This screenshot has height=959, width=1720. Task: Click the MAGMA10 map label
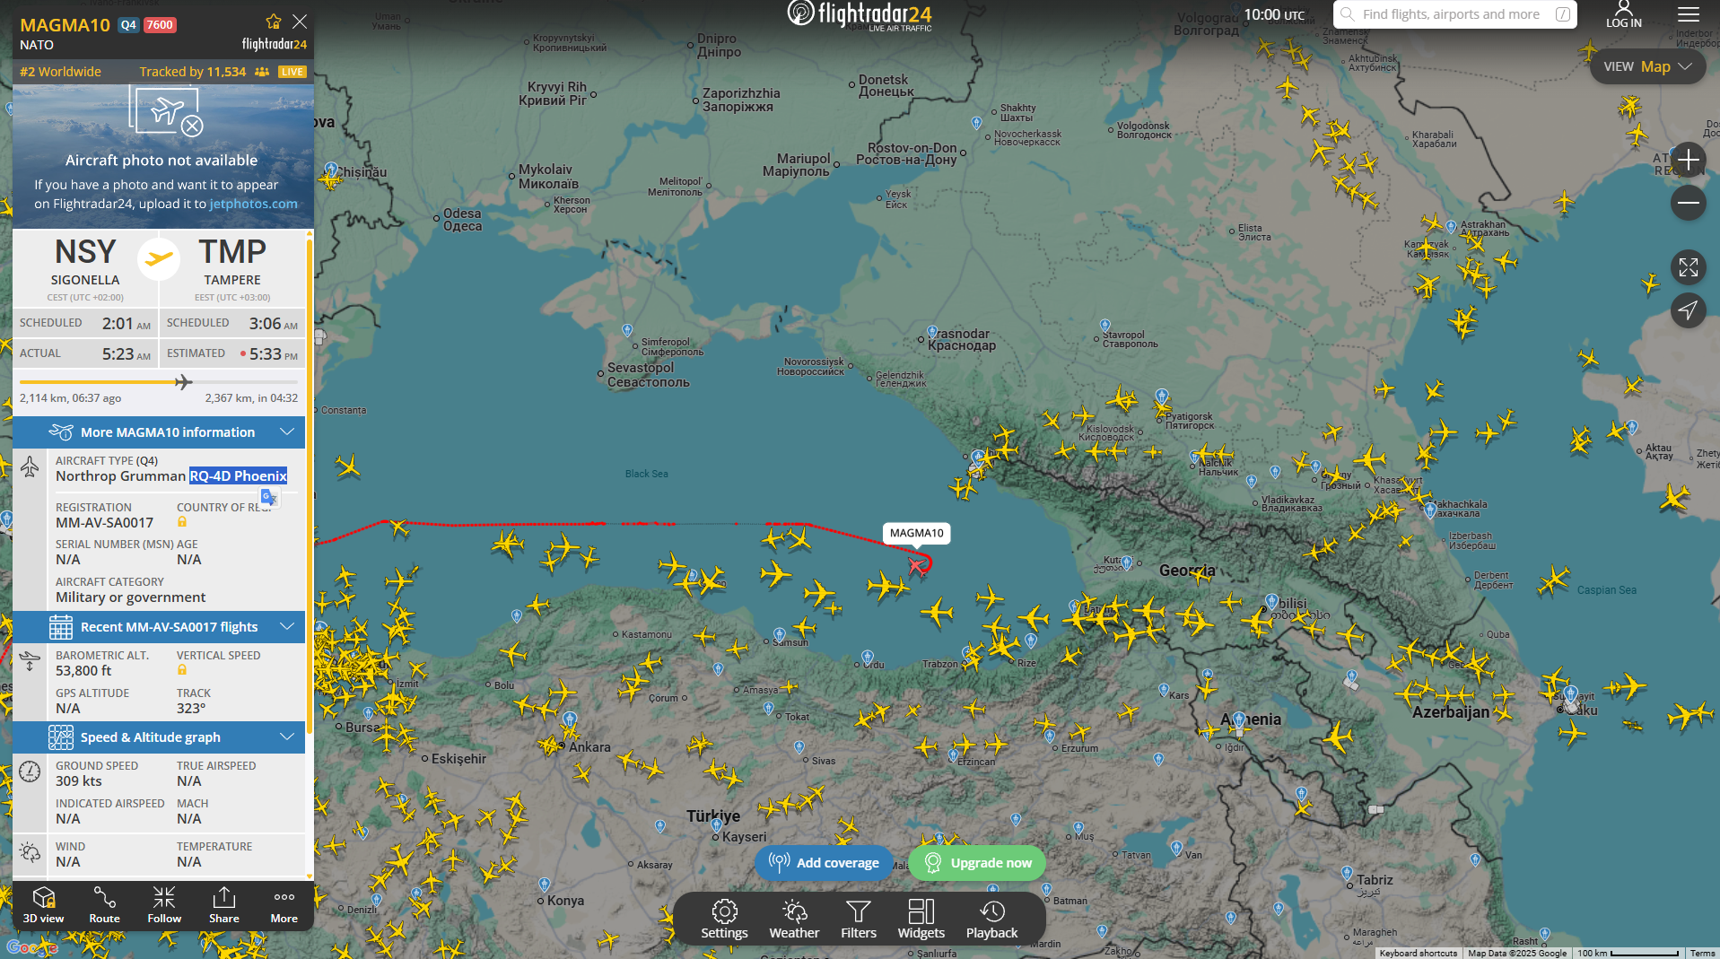916,533
